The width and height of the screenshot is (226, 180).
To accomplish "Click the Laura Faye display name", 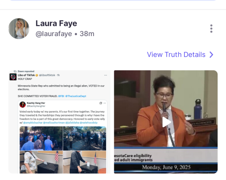I will click(x=56, y=23).
